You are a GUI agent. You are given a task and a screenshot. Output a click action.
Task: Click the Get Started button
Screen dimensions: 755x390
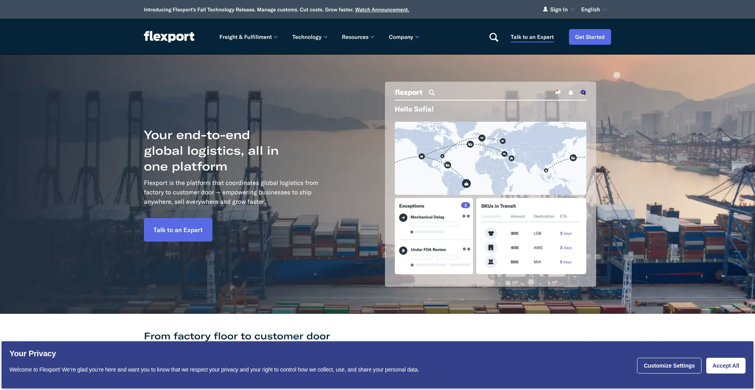[x=590, y=37]
